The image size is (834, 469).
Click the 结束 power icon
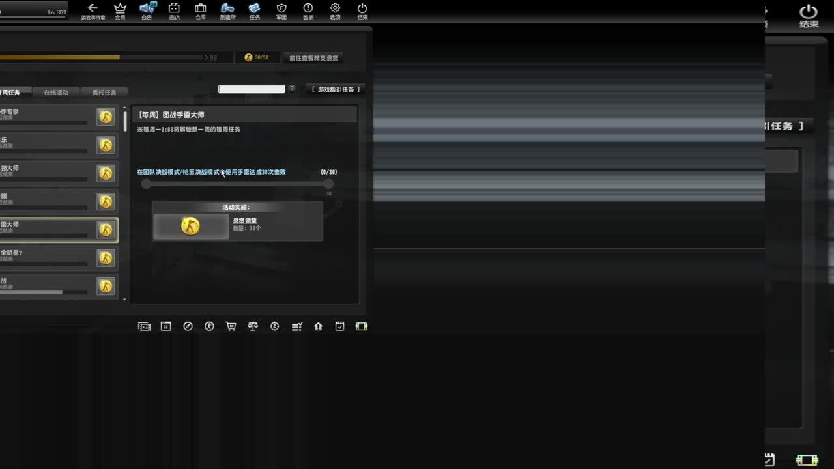(362, 11)
